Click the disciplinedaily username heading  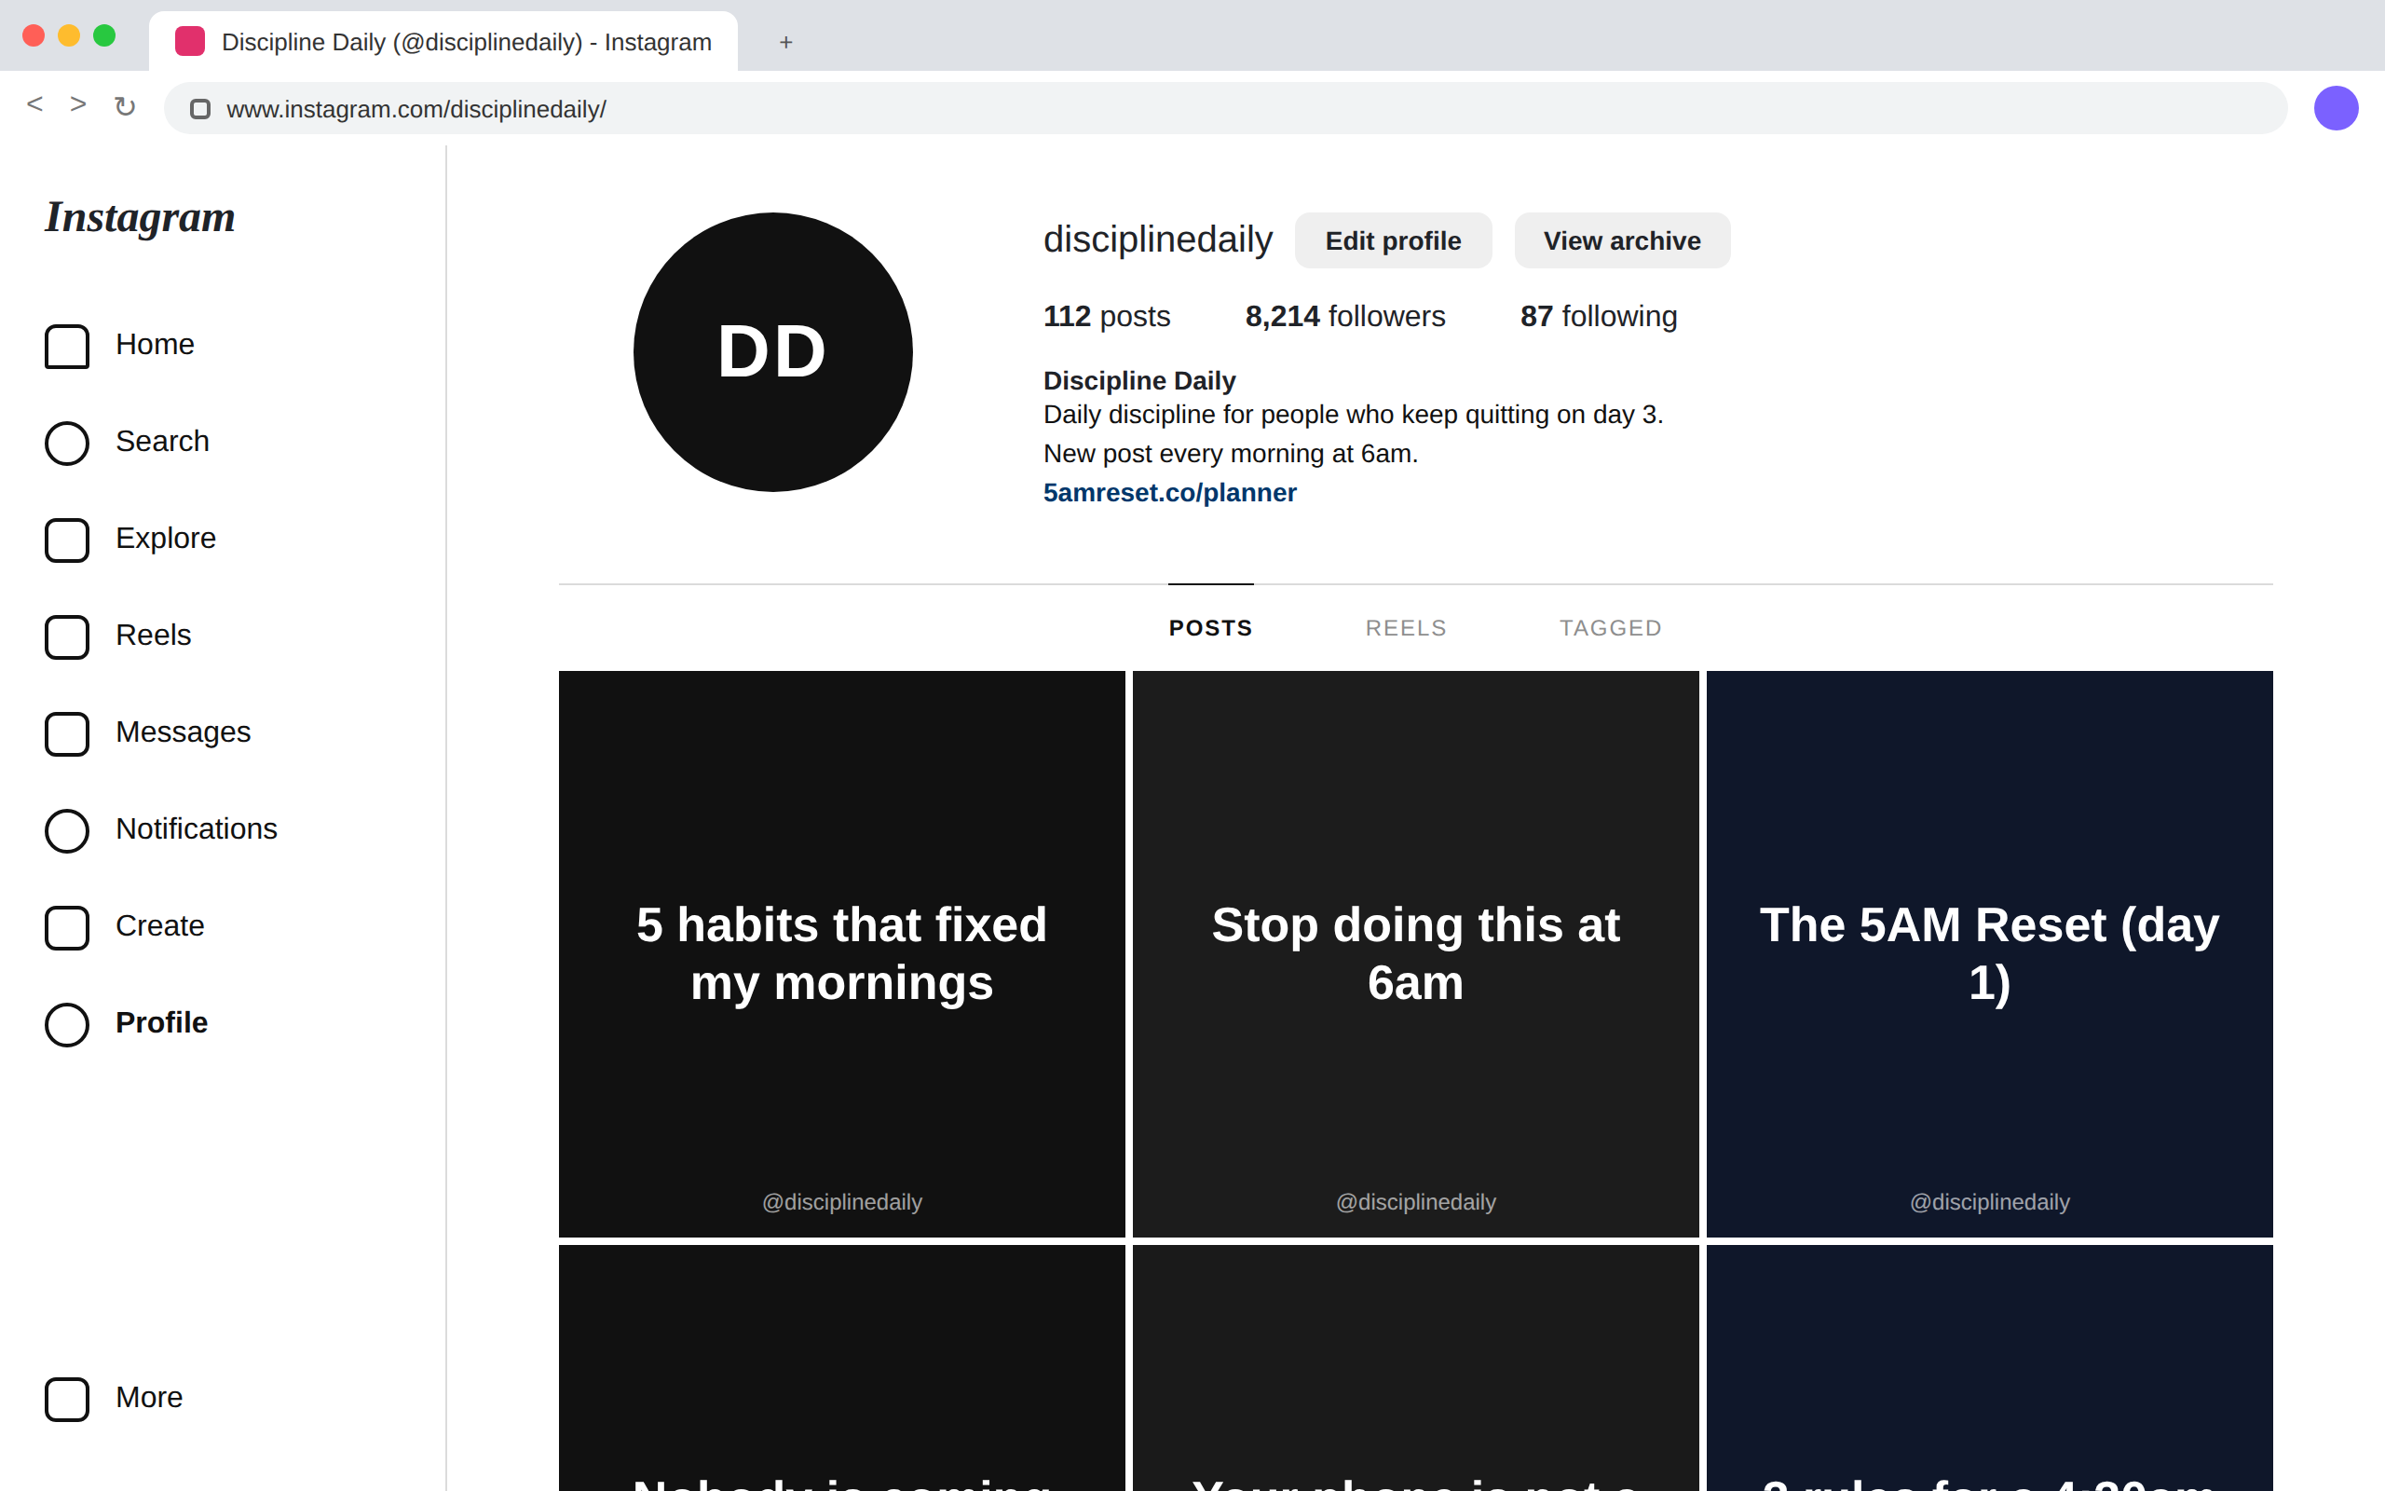(x=1157, y=239)
